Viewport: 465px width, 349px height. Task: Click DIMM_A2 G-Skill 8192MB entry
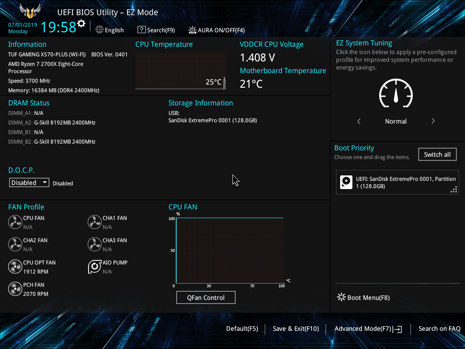click(x=52, y=123)
